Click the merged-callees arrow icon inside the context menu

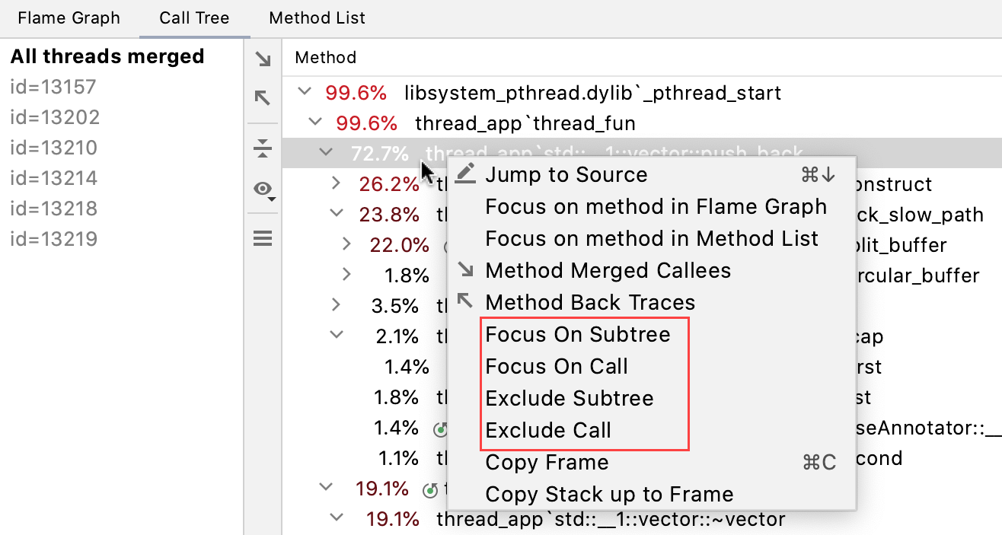pos(465,269)
